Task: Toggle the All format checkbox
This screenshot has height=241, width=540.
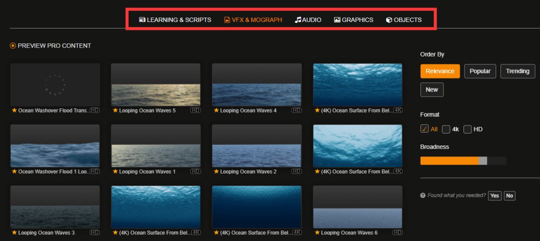Action: [x=424, y=129]
